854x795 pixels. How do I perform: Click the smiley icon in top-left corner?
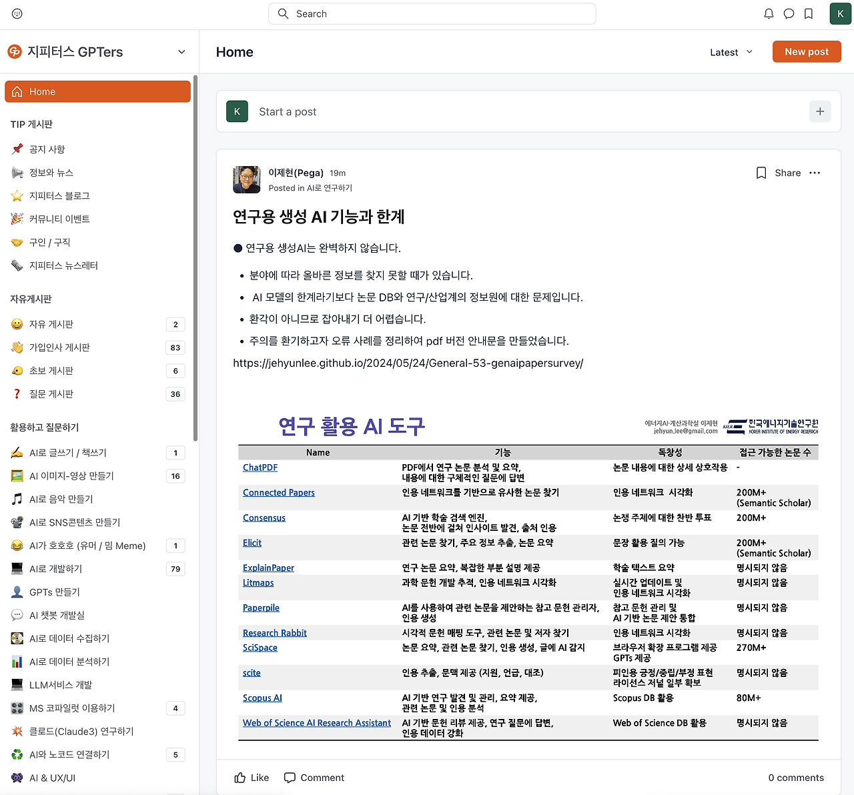[17, 13]
